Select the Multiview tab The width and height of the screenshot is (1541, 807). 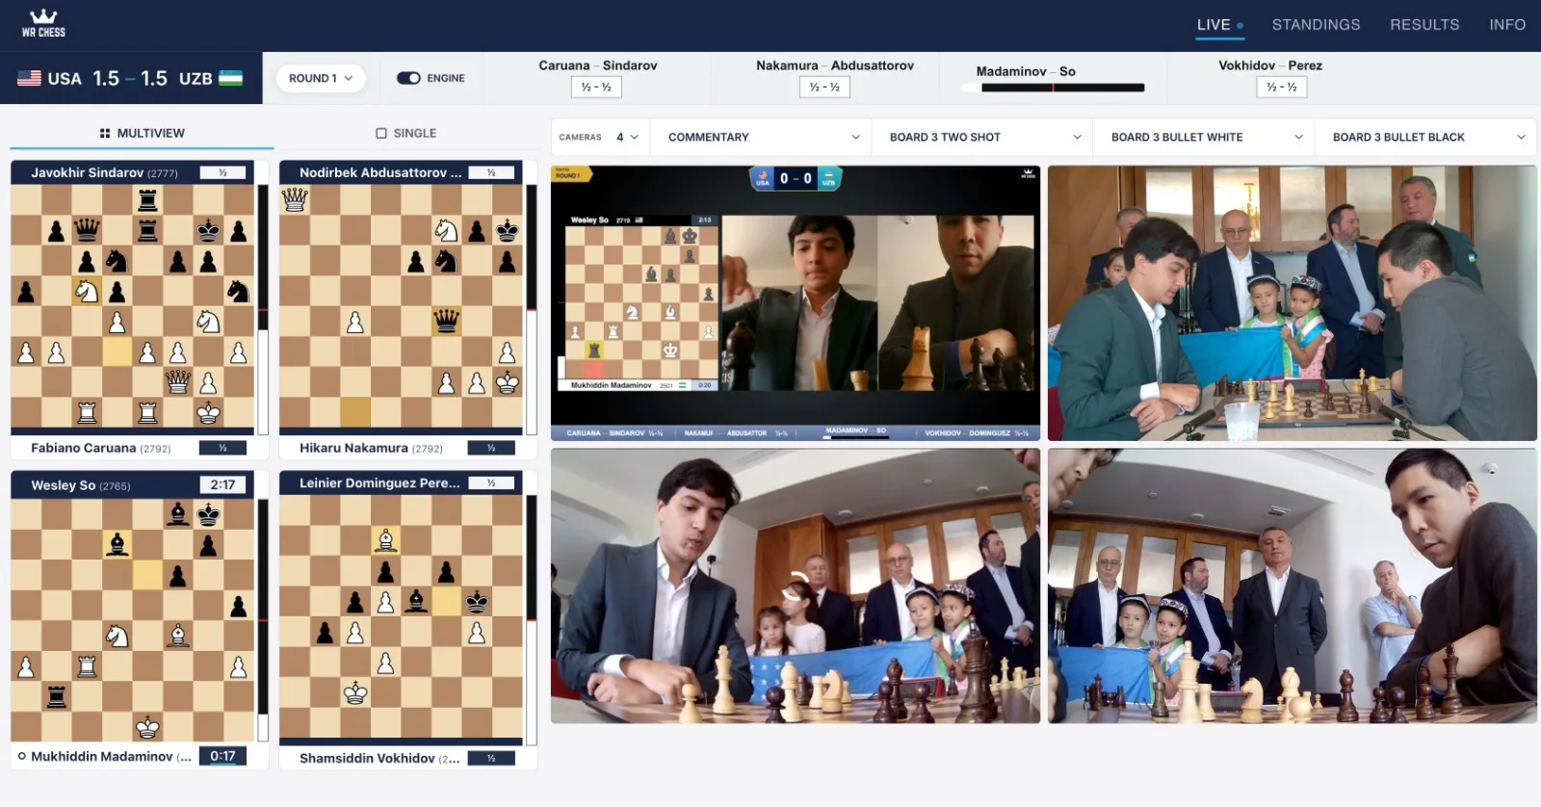tap(142, 133)
